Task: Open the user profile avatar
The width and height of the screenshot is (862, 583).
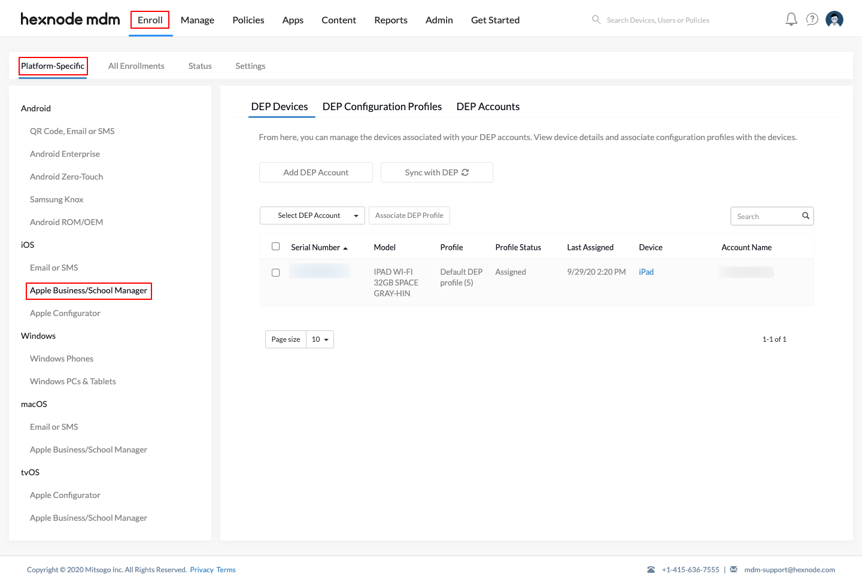Action: [834, 20]
